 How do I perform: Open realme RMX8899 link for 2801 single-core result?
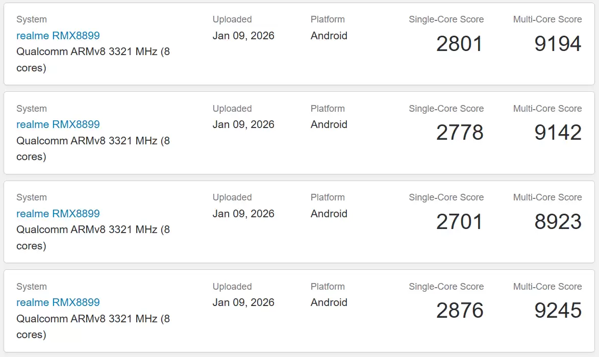58,36
